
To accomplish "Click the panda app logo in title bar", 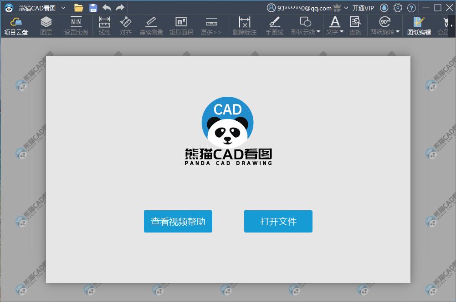I will coord(9,8).
